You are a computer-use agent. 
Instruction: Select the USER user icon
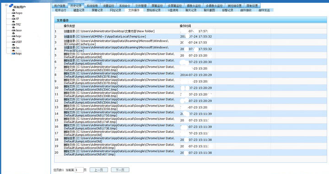13,41
